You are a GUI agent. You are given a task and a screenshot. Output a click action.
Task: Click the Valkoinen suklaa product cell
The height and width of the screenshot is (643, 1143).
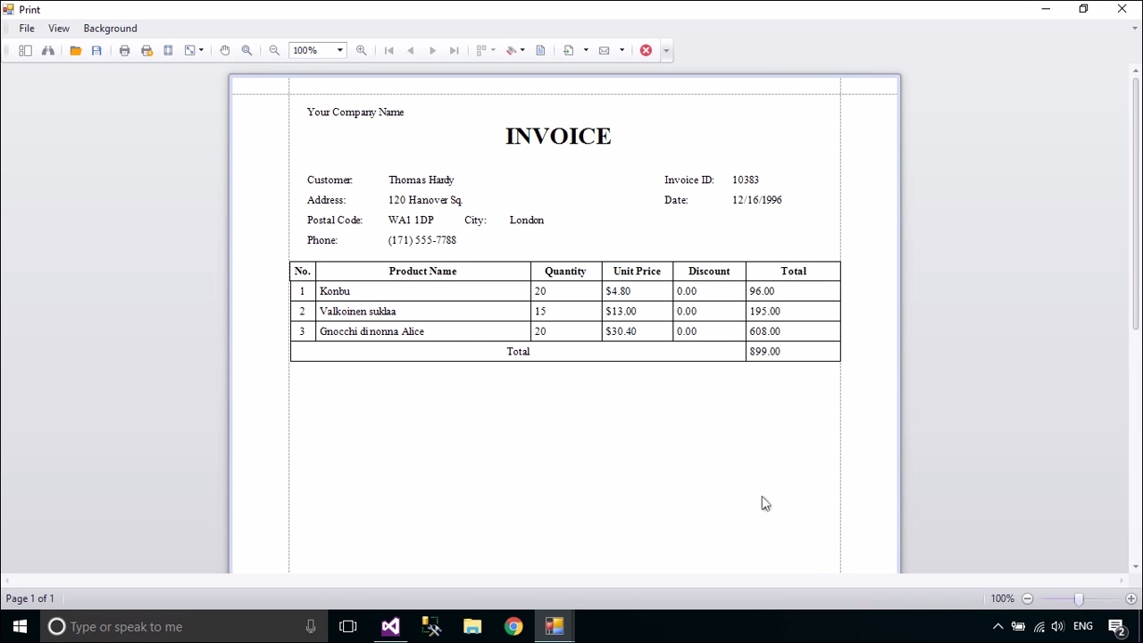pyautogui.click(x=423, y=312)
